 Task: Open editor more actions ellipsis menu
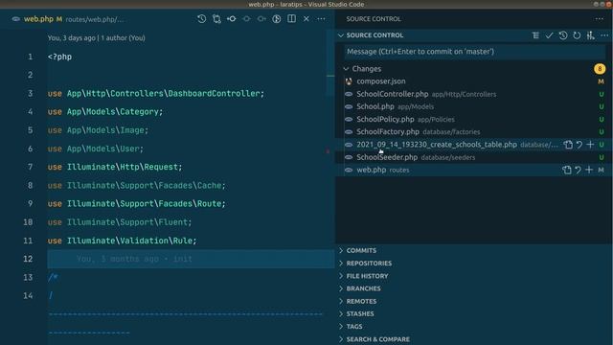(x=322, y=19)
